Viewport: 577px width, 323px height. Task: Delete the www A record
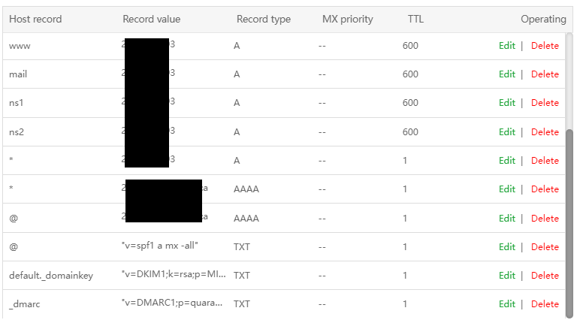tap(545, 46)
